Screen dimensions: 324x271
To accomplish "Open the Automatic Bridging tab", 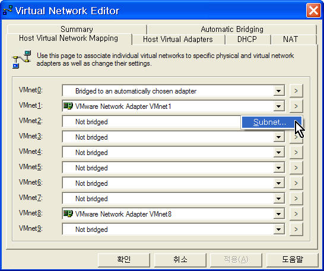I will (x=232, y=29).
